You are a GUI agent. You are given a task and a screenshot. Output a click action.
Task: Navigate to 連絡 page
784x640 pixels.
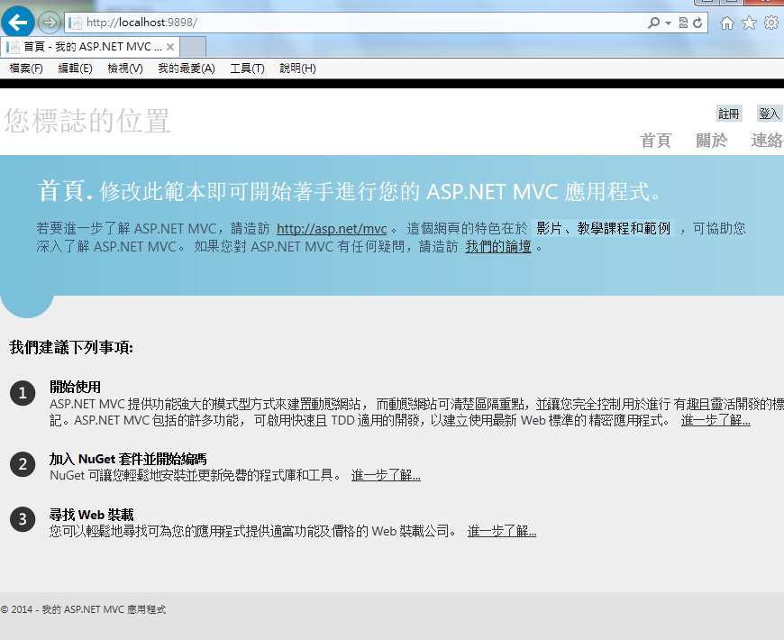pyautogui.click(x=767, y=141)
